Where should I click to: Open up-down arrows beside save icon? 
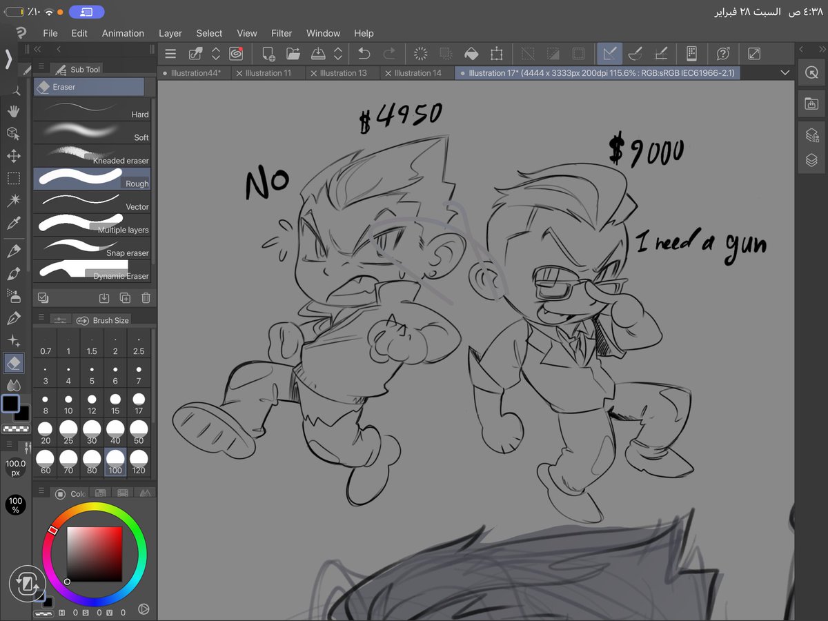[x=338, y=53]
